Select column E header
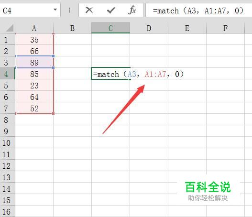The height and width of the screenshot is (217, 252). [187, 28]
